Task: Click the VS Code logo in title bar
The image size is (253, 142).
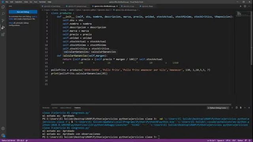Action: coord(2,2)
